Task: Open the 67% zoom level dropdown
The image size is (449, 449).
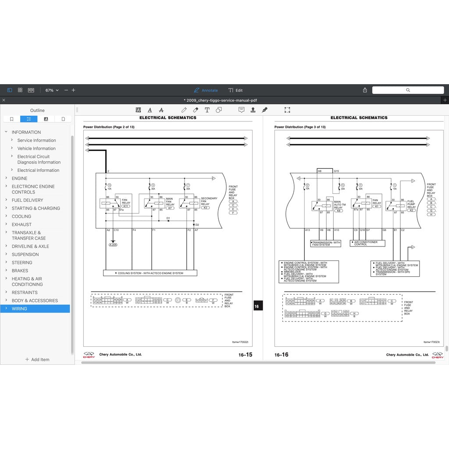Action: 52,90
